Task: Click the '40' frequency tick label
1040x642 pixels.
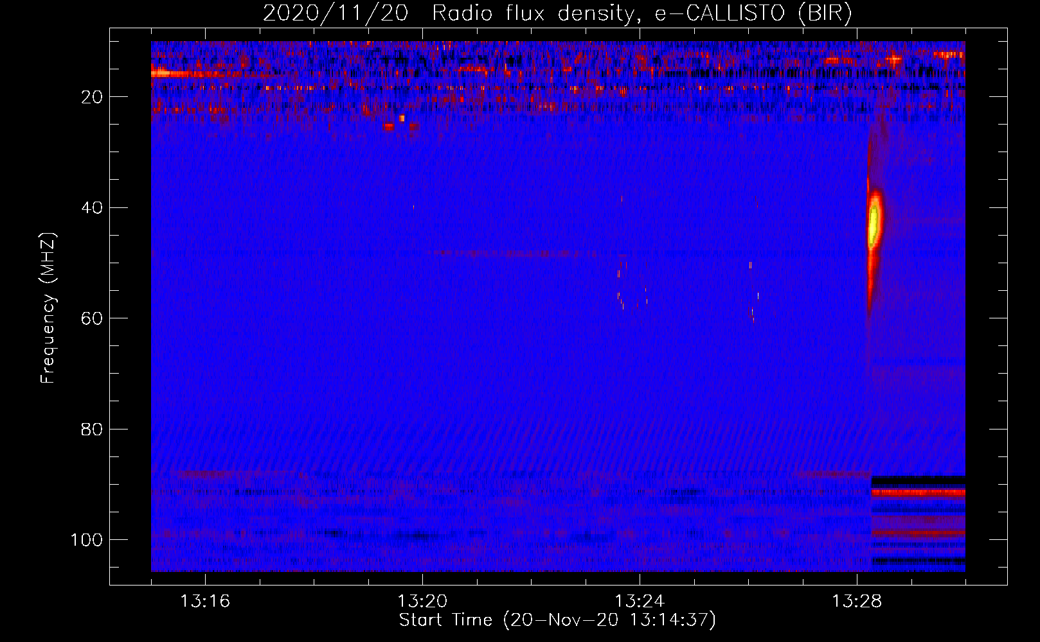Action: click(x=93, y=208)
